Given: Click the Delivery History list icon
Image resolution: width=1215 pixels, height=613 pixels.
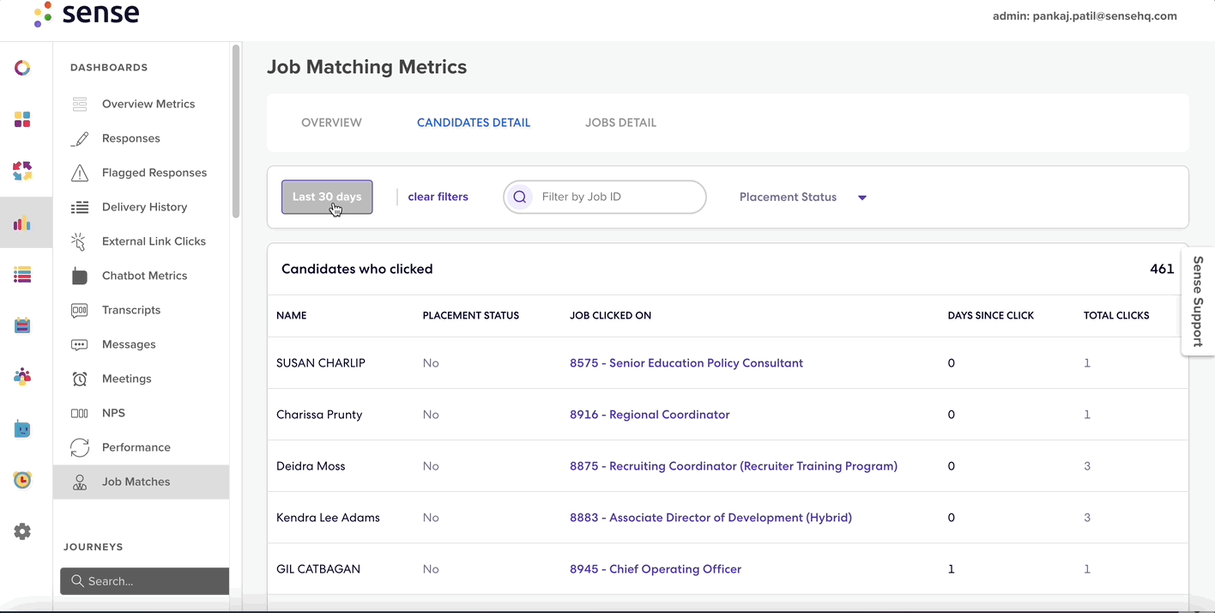Looking at the screenshot, I should [80, 207].
